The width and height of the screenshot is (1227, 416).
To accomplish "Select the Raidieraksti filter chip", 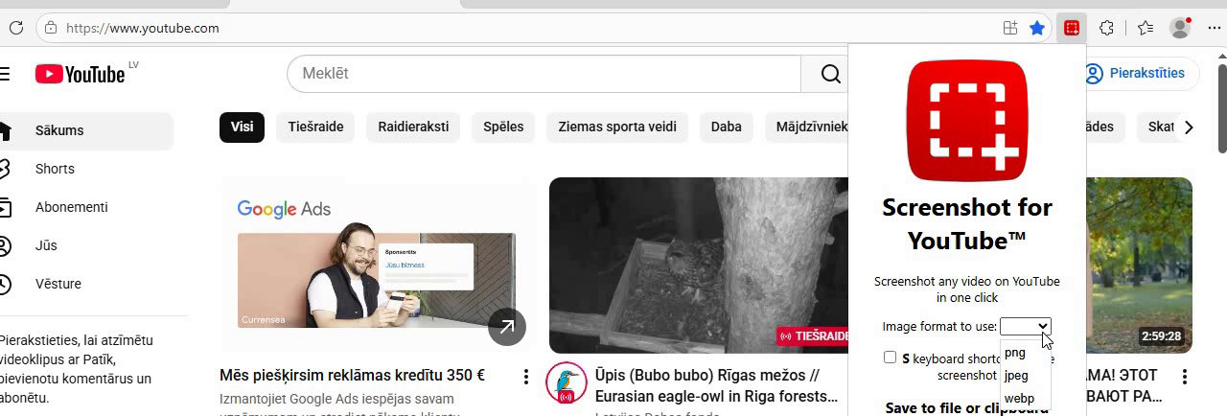I will point(413,127).
